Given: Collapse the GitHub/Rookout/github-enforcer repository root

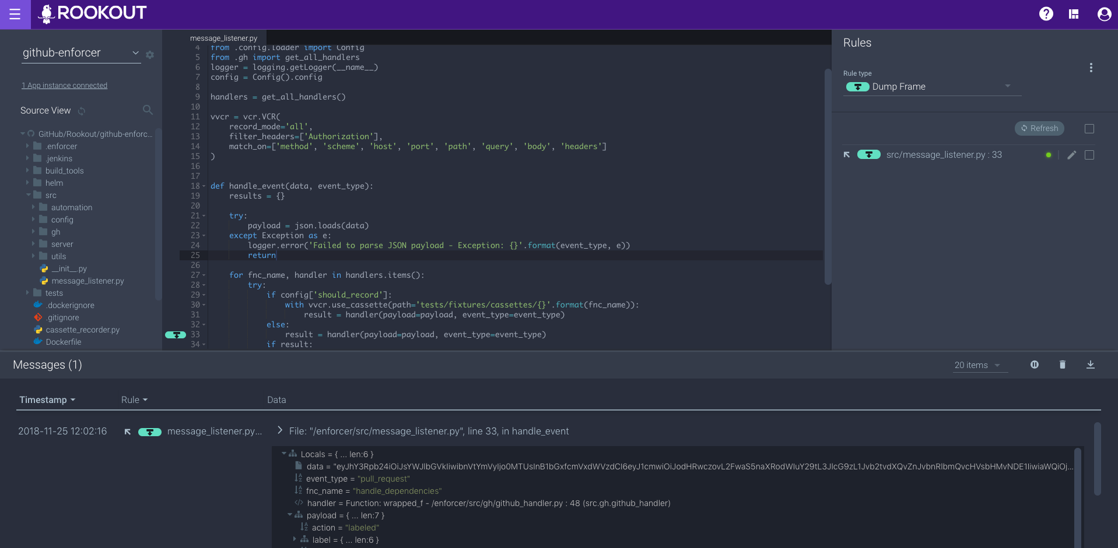Looking at the screenshot, I should (23, 134).
